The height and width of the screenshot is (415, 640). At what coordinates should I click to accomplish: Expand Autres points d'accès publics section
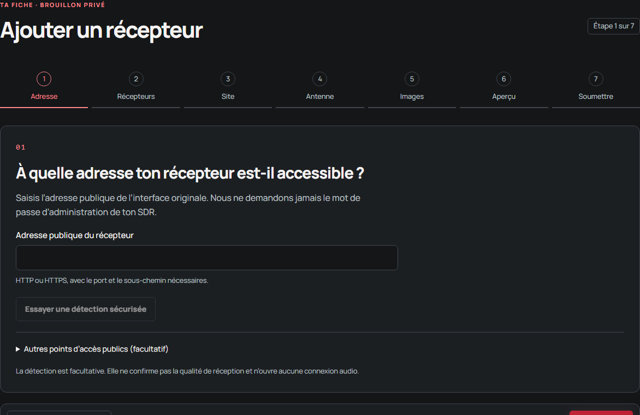tap(92, 349)
